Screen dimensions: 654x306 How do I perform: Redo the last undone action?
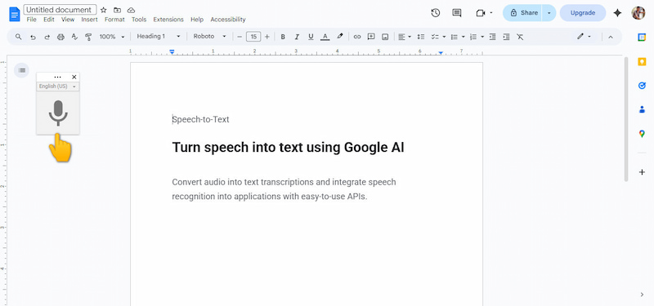47,37
